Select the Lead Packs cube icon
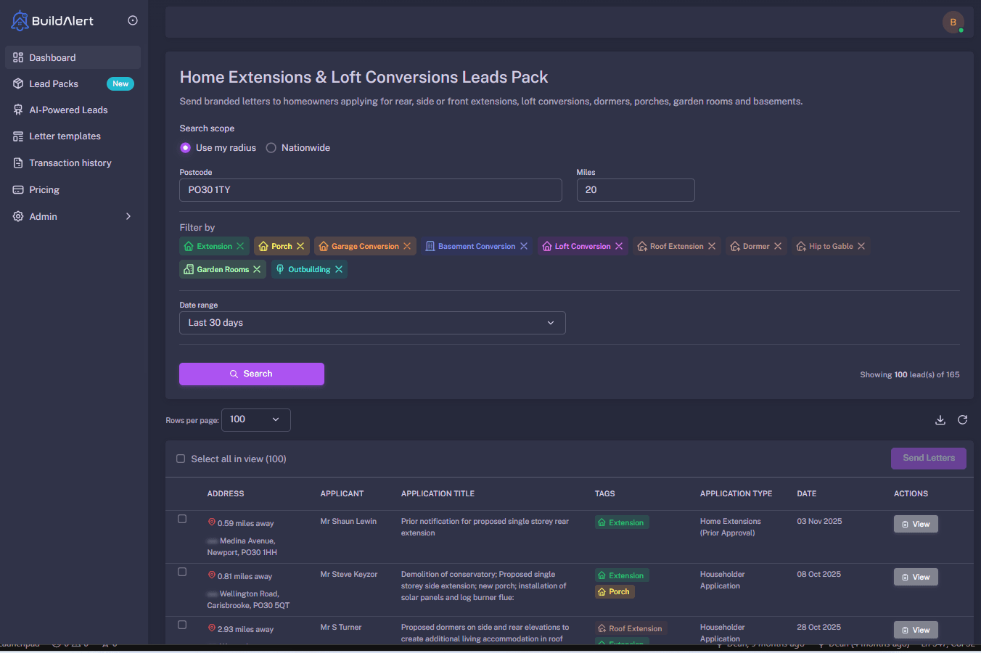The image size is (981, 653). 17,83
